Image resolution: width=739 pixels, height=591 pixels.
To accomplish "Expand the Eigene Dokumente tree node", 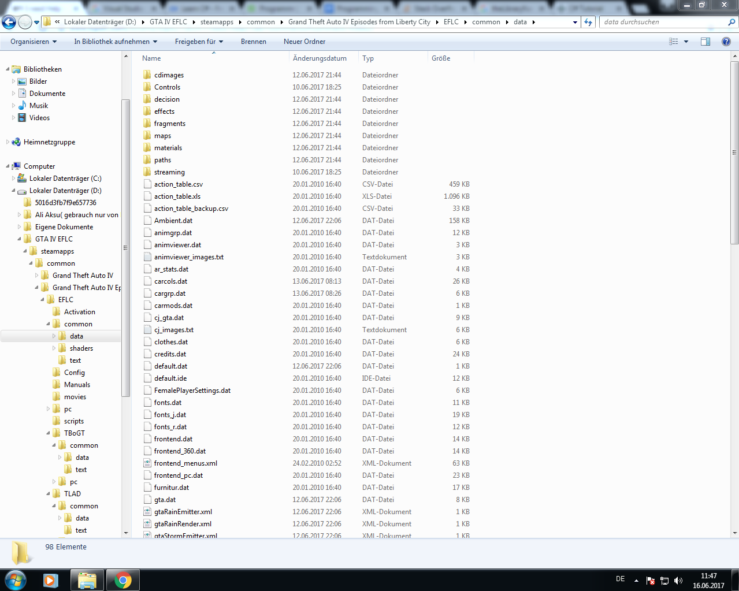I will point(19,226).
